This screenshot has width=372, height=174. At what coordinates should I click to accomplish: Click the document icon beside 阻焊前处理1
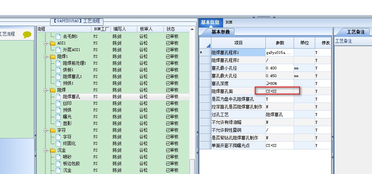(58, 63)
